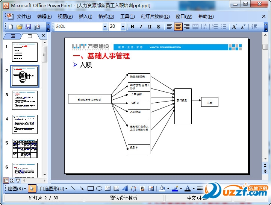Click the distributed alignment icon
Screen dimensions: 271x205
point(195,27)
